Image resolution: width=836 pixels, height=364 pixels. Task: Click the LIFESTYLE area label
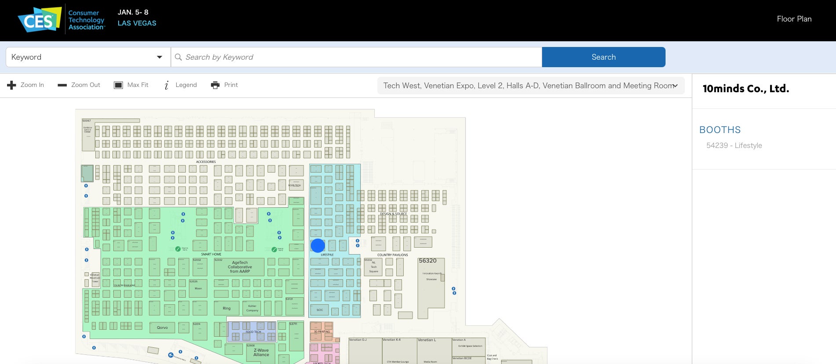(327, 255)
